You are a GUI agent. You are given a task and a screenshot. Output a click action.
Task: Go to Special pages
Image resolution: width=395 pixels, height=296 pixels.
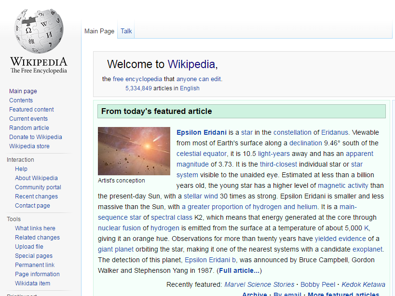pyautogui.click(x=34, y=255)
